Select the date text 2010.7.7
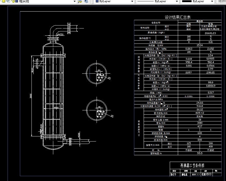This screenshot has height=181, width=226. pos(196,175)
